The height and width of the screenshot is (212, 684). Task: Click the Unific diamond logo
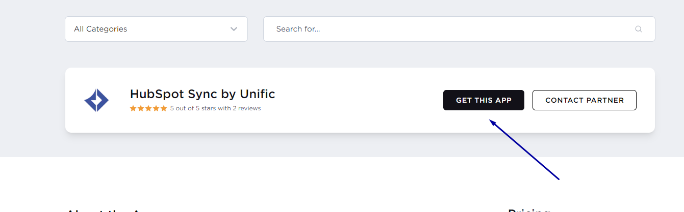96,100
